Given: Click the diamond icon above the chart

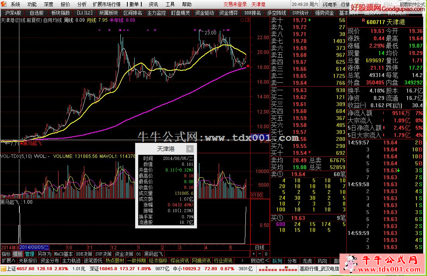Looking at the screenshot, I should tap(242, 20).
